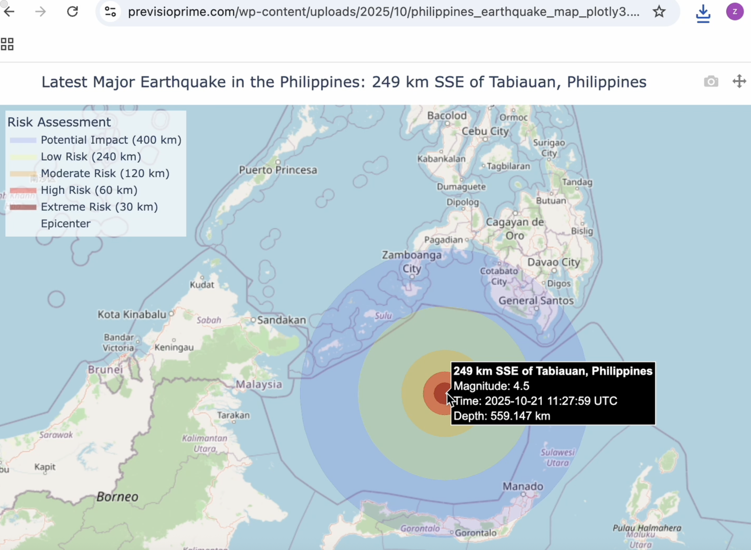Click the browser back arrow

[9, 12]
